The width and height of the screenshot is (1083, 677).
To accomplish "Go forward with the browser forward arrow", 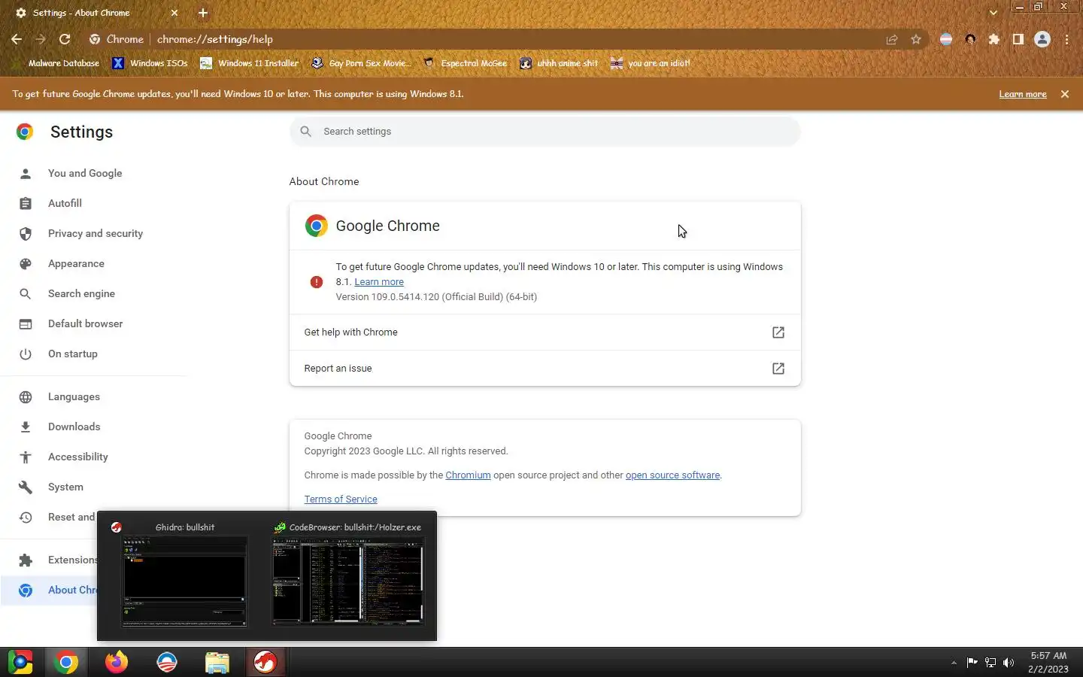I will point(41,39).
